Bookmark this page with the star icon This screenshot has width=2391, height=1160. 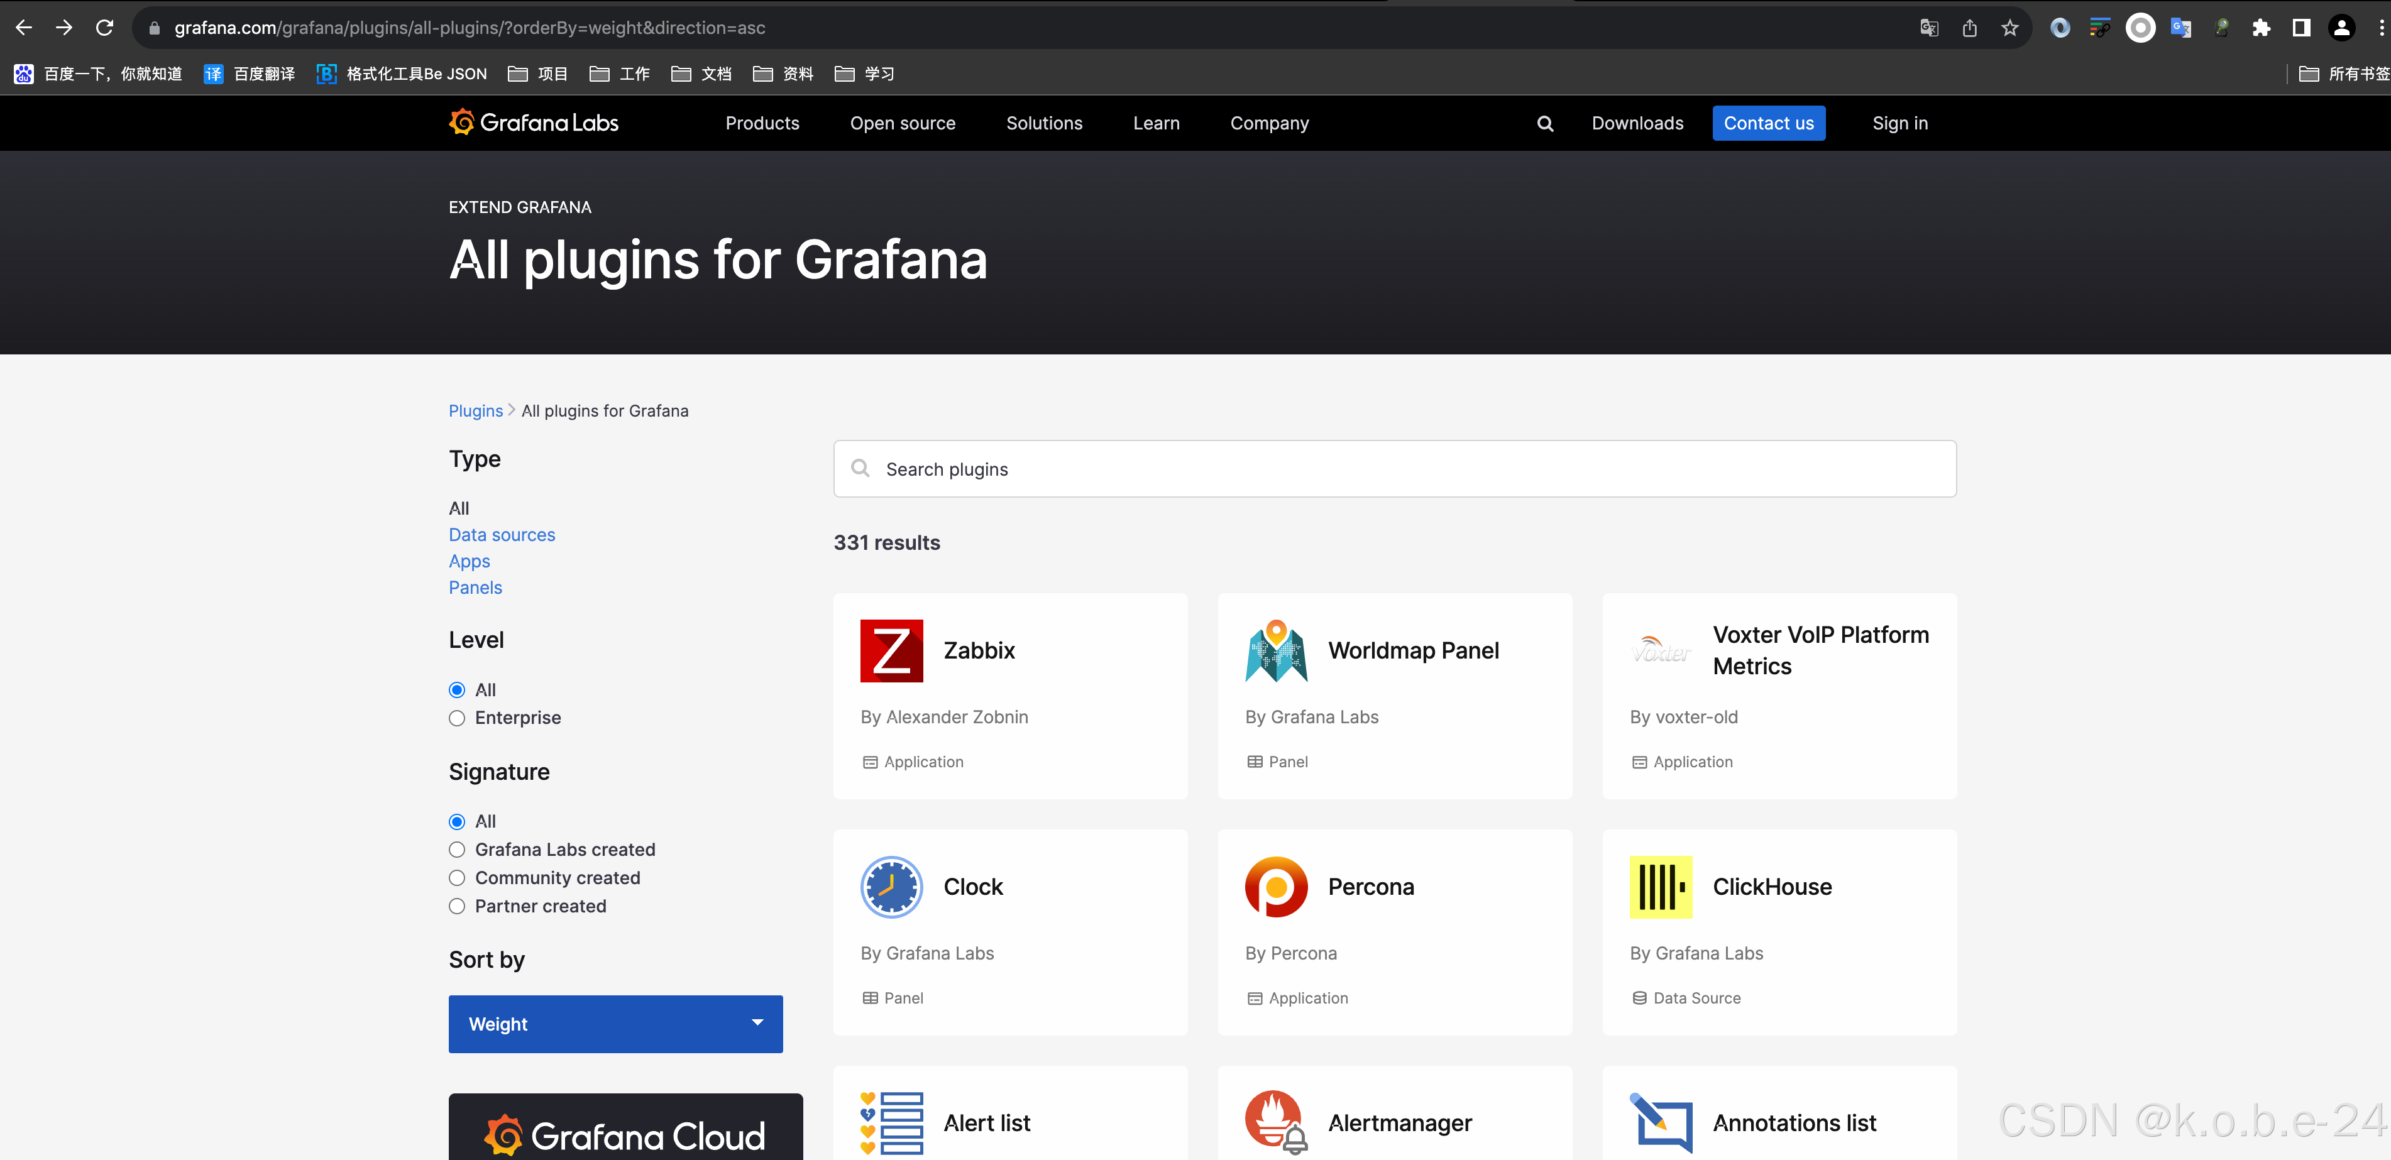pos(2009,28)
